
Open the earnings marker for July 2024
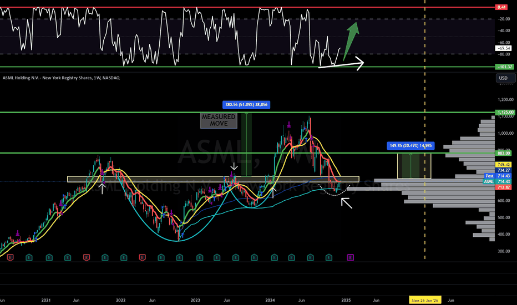[310, 257]
